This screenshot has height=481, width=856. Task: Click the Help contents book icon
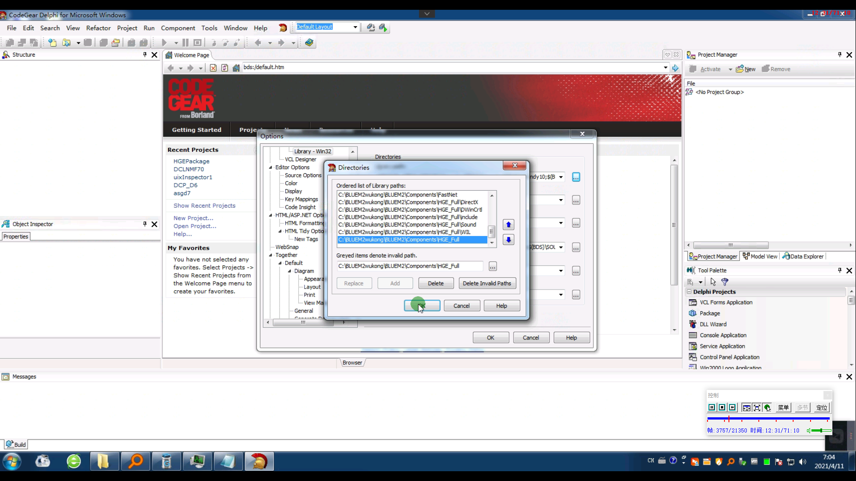tap(309, 43)
